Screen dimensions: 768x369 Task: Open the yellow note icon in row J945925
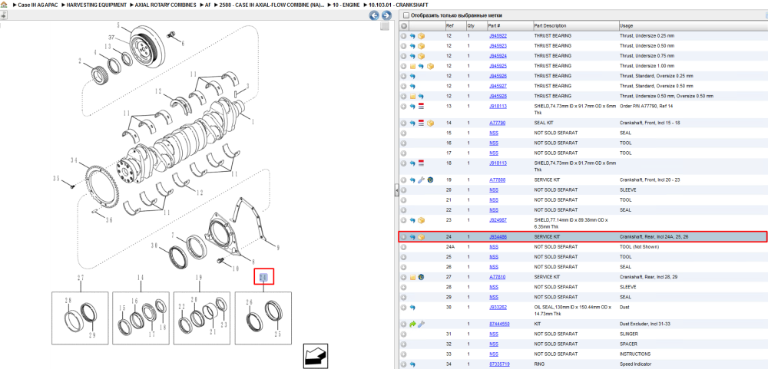[x=412, y=66]
